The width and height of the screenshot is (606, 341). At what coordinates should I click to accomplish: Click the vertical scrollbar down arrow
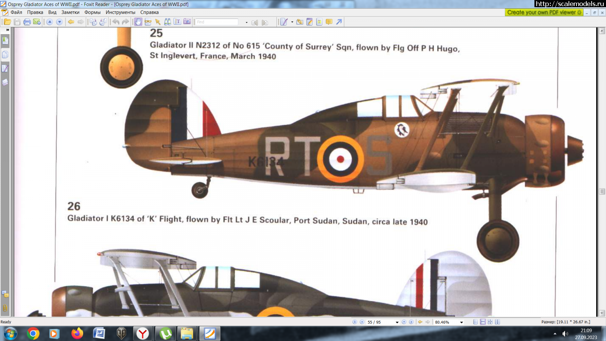pos(602,313)
